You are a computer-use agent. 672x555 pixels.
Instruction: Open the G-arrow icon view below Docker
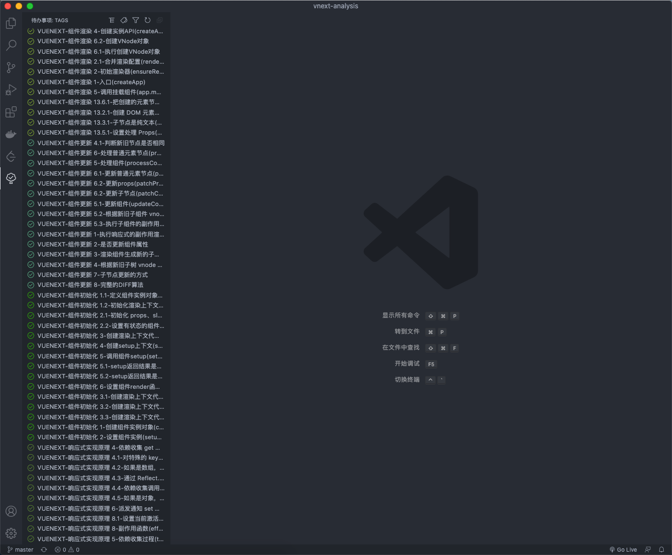click(11, 156)
